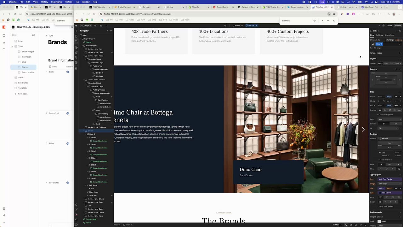Set overflow visible eye icon
The height and width of the screenshot is (227, 403).
click(380, 110)
